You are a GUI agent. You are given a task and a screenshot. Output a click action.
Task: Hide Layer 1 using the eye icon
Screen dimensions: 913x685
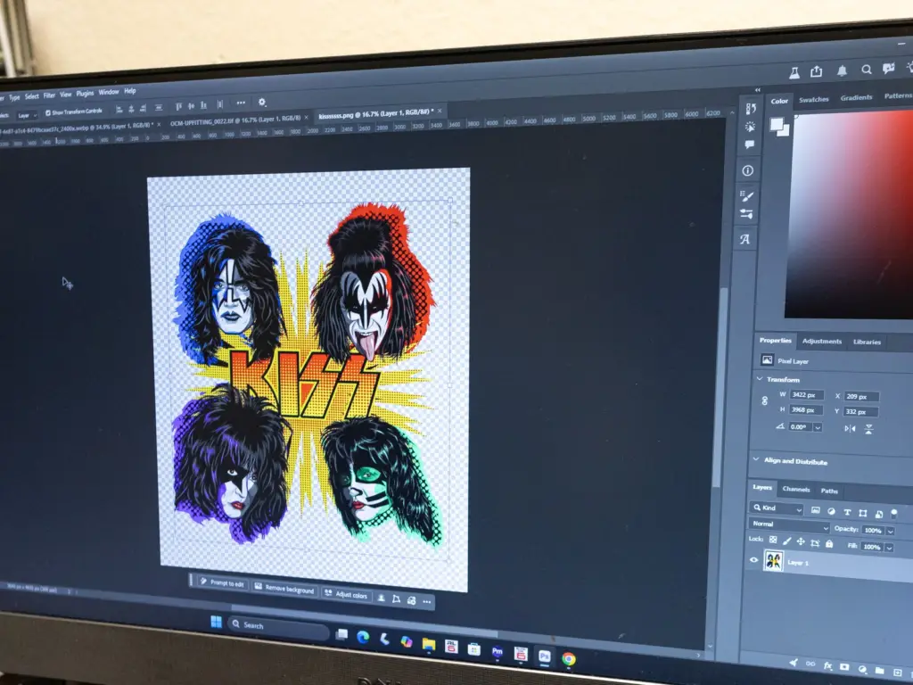pos(753,560)
